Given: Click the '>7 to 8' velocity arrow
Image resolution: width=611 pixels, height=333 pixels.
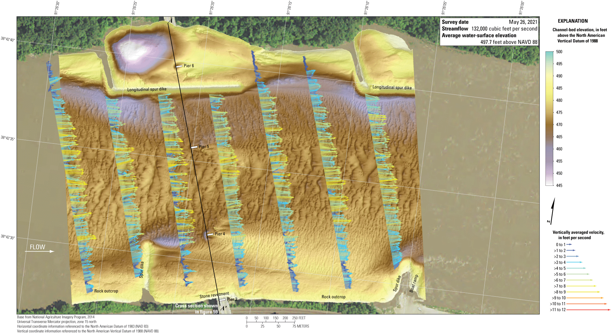Looking at the screenshot, I should [581, 286].
